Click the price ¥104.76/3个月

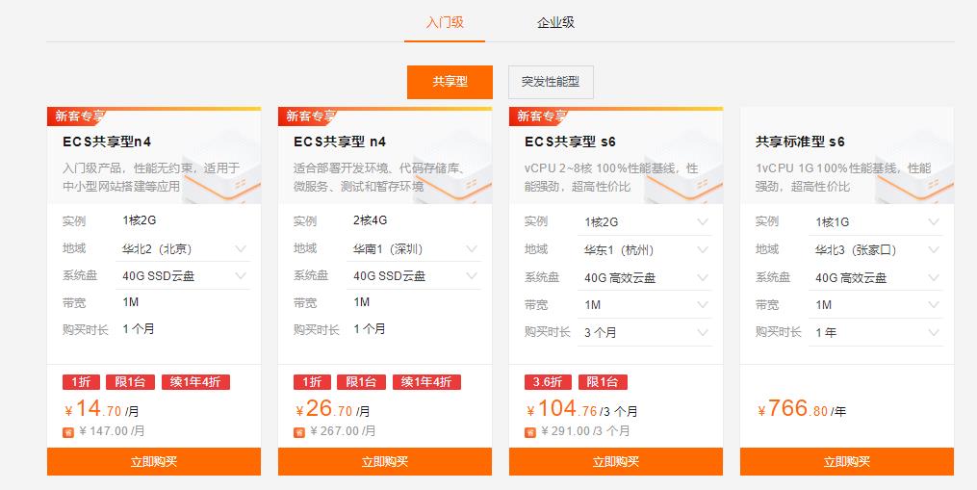coord(581,409)
